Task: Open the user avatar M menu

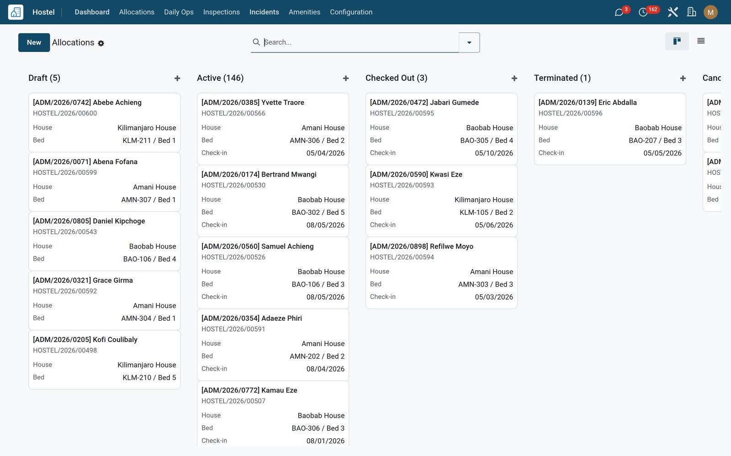Action: [710, 12]
